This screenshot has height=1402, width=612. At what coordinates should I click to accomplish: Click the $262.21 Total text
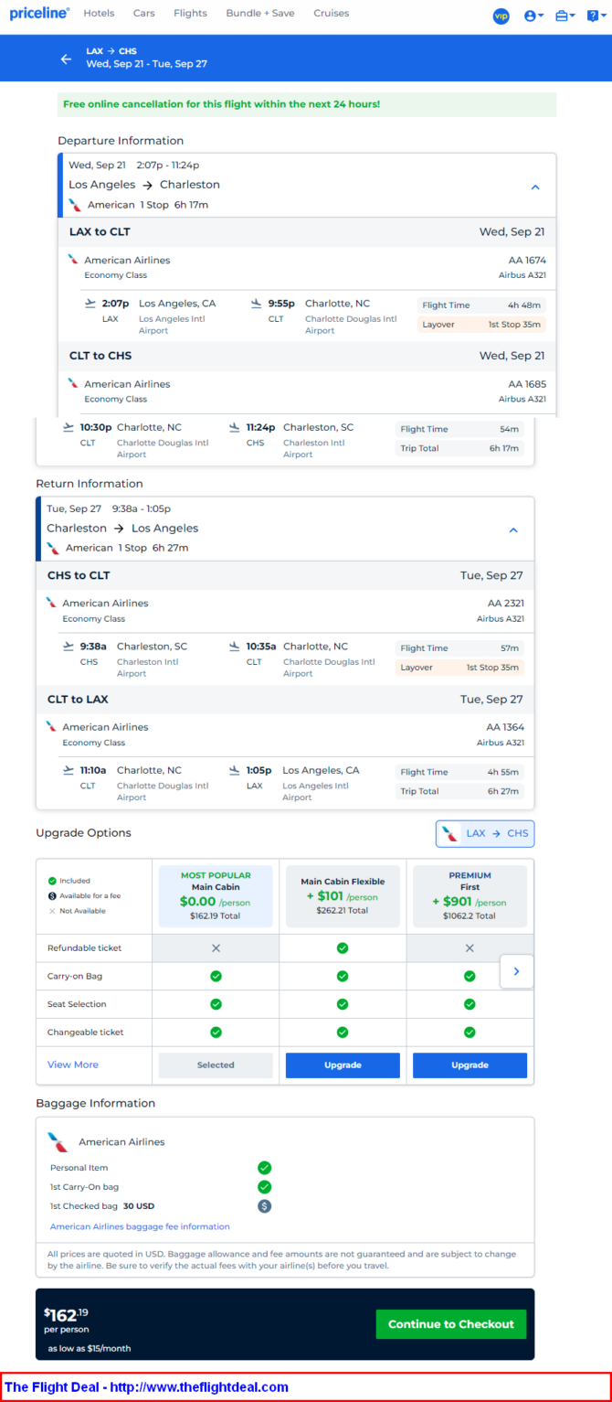(343, 910)
